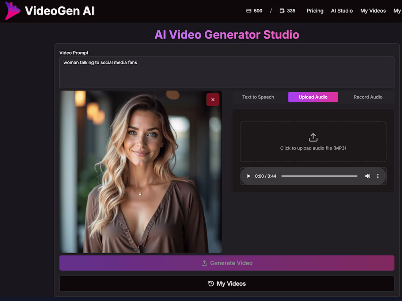The width and height of the screenshot is (402, 301).
Task: Click the upload icon in the audio dropzone
Action: pos(313,137)
